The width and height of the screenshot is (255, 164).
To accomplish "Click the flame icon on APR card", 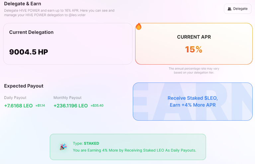I will pyautogui.click(x=138, y=27).
